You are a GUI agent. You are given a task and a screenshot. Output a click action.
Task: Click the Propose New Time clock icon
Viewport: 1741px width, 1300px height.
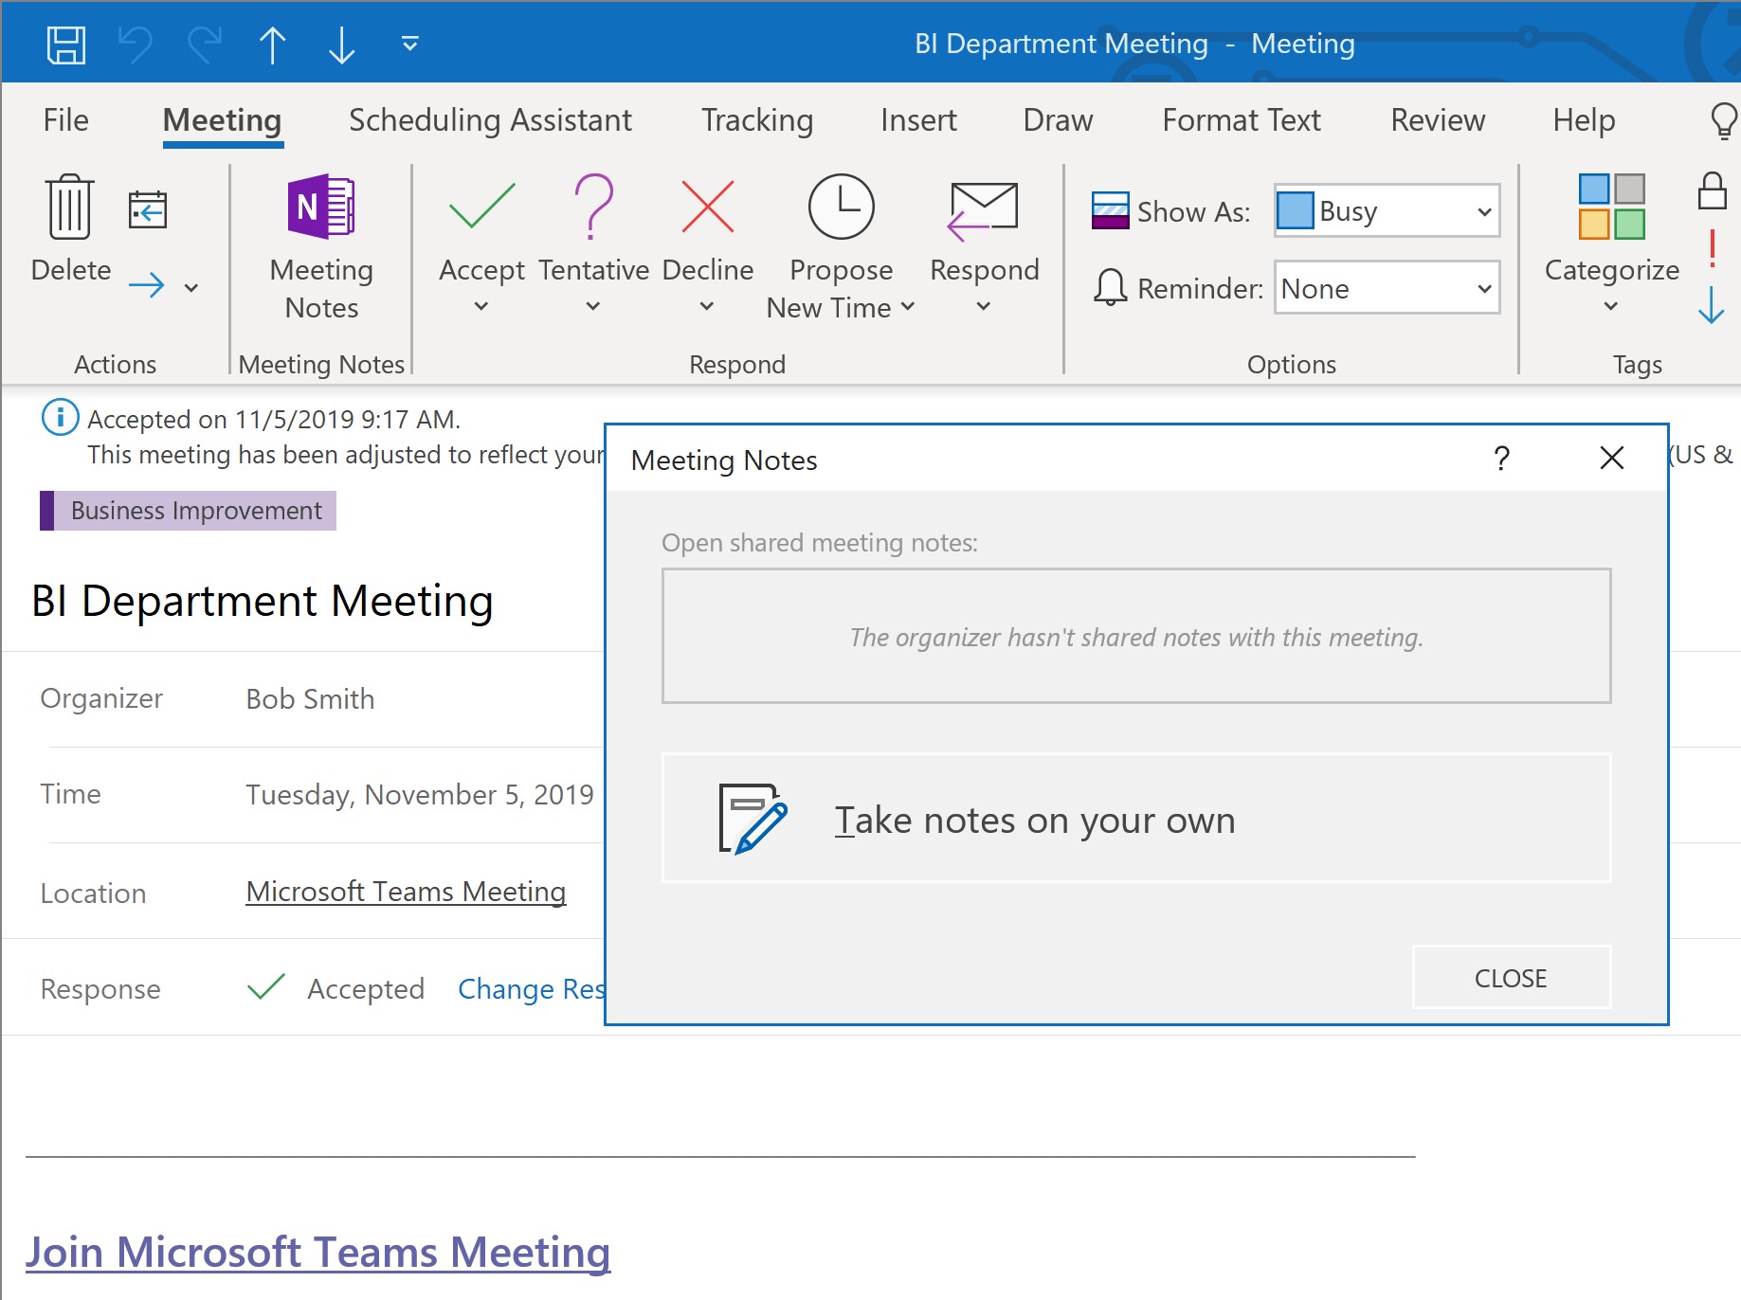tap(841, 207)
